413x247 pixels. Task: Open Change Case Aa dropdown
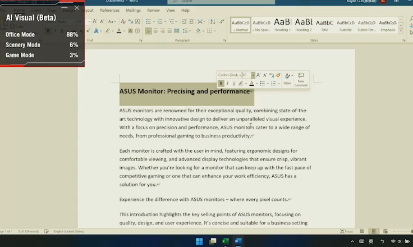tap(112, 22)
